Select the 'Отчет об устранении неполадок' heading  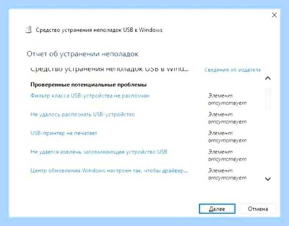point(83,54)
